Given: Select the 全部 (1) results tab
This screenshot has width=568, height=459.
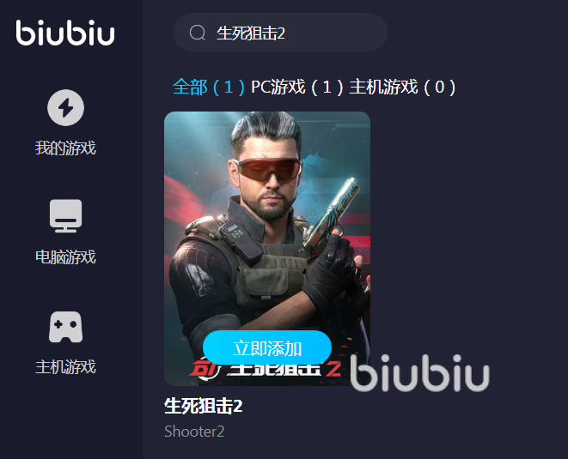Looking at the screenshot, I should point(209,88).
